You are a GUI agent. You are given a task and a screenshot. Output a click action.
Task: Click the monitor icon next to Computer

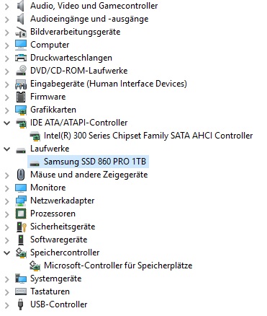click(x=21, y=45)
